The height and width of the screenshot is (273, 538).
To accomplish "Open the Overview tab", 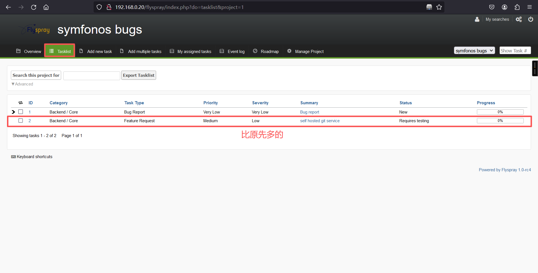I will tap(29, 51).
